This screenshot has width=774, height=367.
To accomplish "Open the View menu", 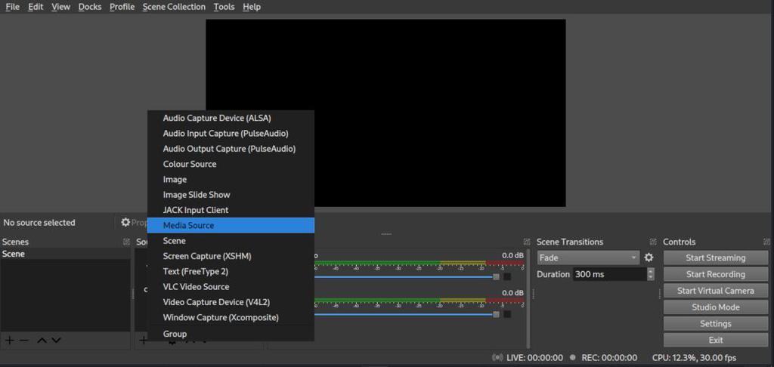I will pyautogui.click(x=60, y=7).
